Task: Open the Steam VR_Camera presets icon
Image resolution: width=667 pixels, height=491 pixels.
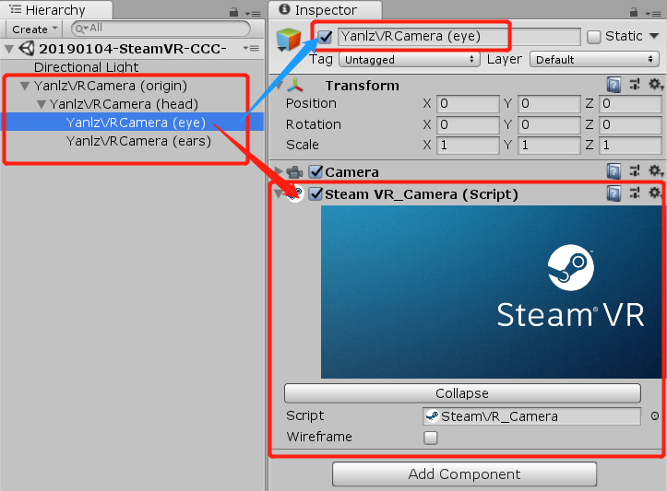Action: click(x=634, y=193)
